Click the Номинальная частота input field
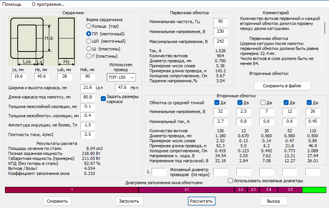Screen dimensions: 329x208 [x=220, y=22]
